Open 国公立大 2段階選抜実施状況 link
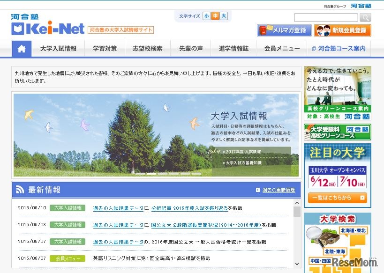This screenshot has width=384, height=273. click(x=206, y=225)
